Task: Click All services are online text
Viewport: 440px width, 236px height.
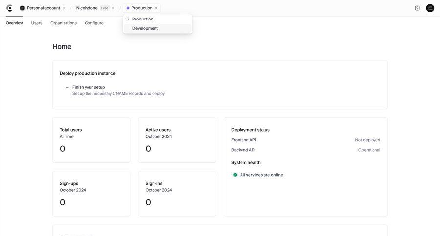Action: [x=261, y=175]
